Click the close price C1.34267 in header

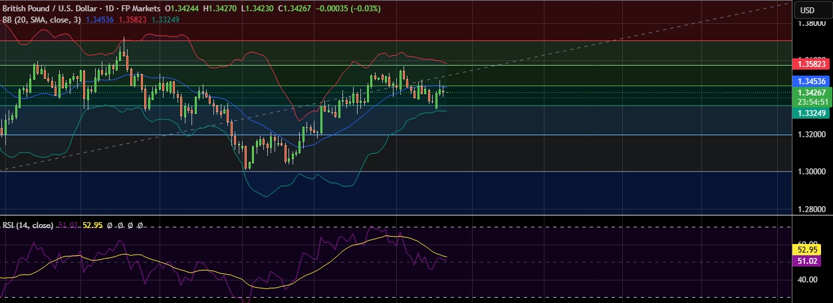tap(293, 8)
